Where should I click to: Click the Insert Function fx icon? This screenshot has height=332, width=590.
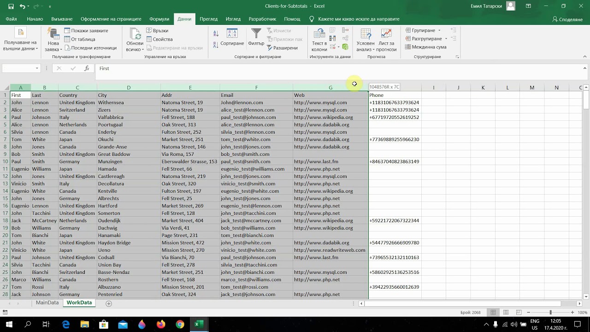(x=86, y=68)
